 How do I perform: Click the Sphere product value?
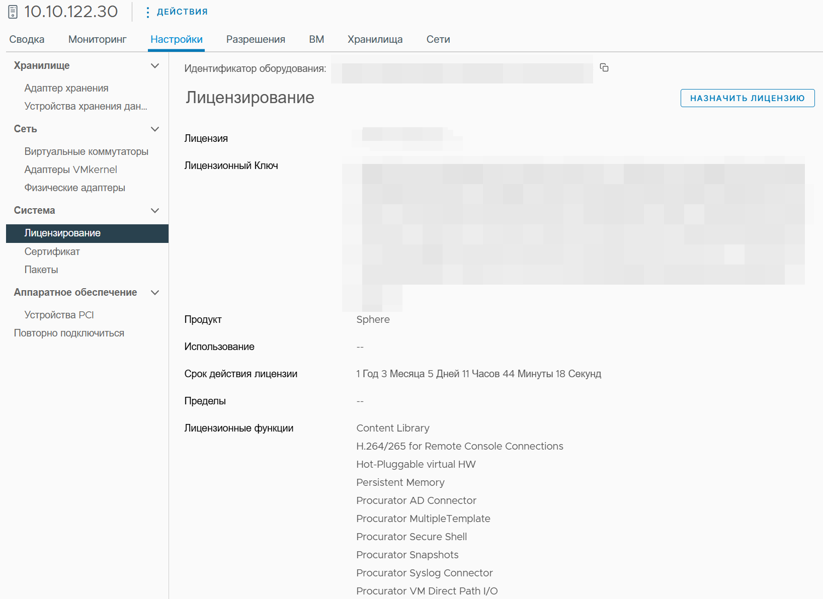[373, 319]
